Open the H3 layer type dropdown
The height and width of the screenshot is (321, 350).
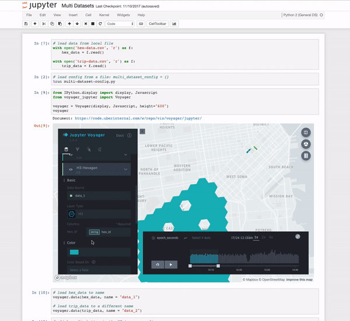99,214
